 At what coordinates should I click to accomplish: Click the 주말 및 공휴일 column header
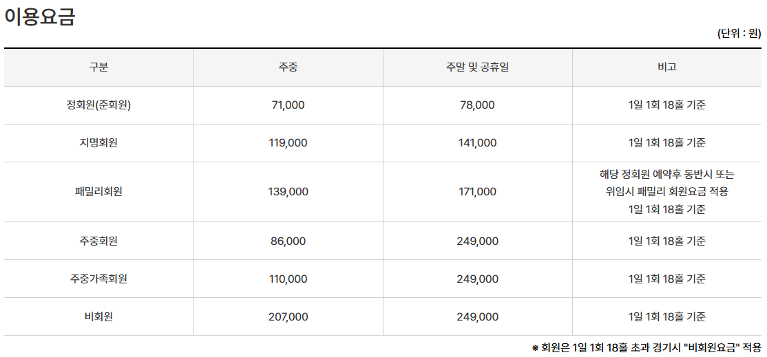477,67
